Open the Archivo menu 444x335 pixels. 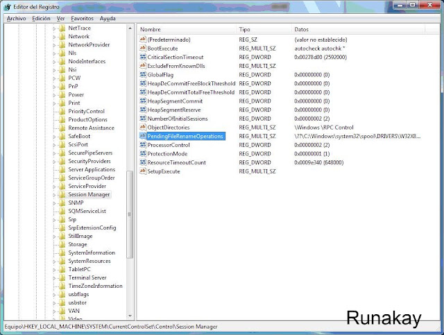coord(16,19)
